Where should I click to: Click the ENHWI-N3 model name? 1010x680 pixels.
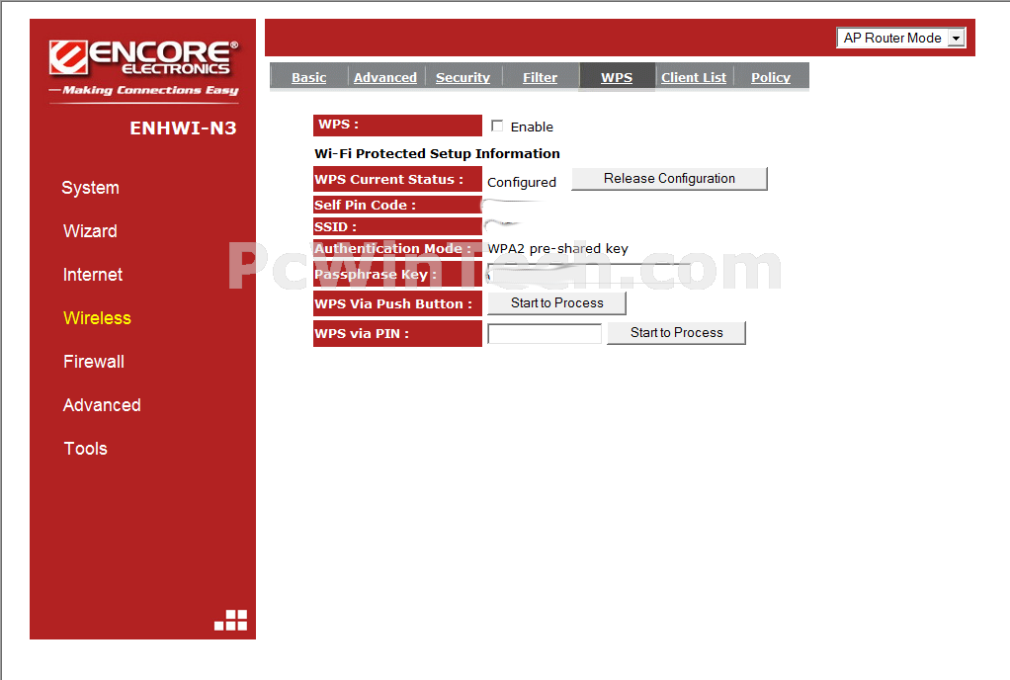coord(183,128)
